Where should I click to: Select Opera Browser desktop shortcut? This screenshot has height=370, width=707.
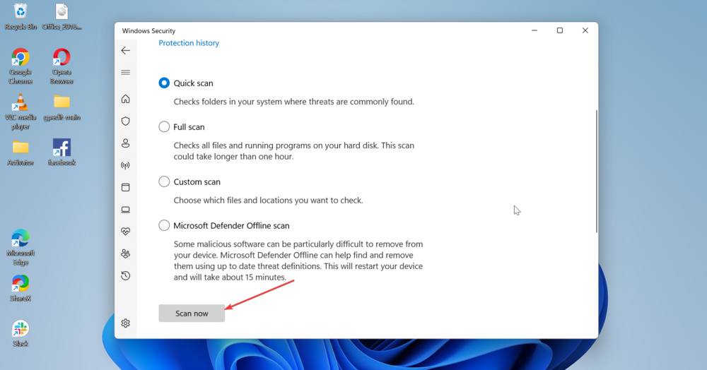[62, 66]
